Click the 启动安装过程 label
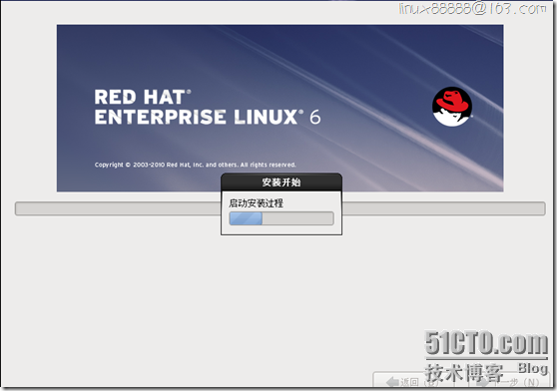The height and width of the screenshot is (391, 557). click(x=256, y=203)
